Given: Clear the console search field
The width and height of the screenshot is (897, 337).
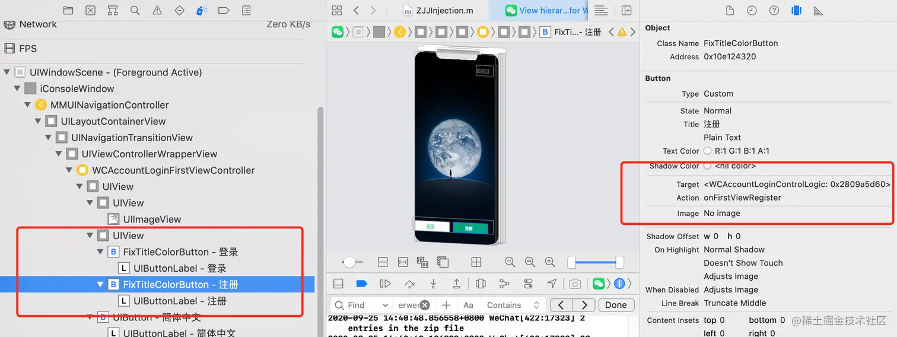Looking at the screenshot, I should (425, 305).
